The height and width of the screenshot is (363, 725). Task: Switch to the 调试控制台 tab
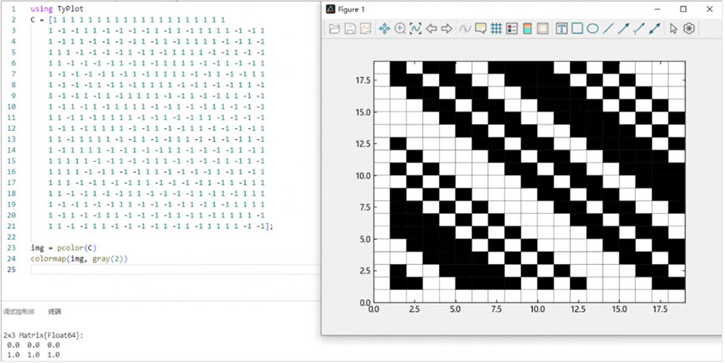point(18,312)
